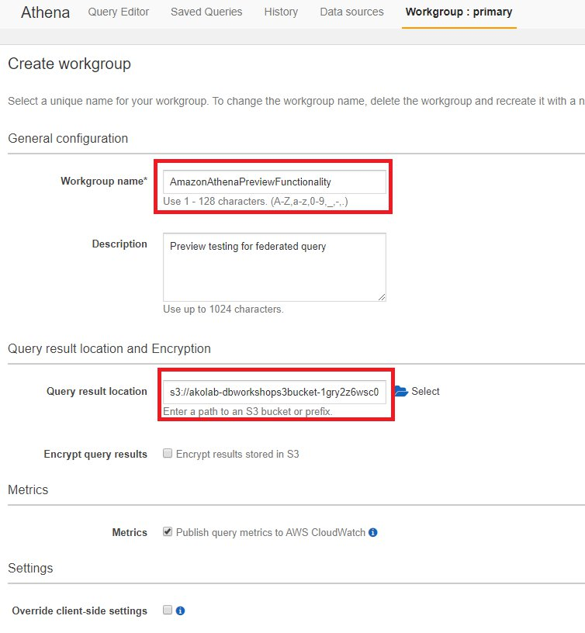Open the History tab

(281, 12)
